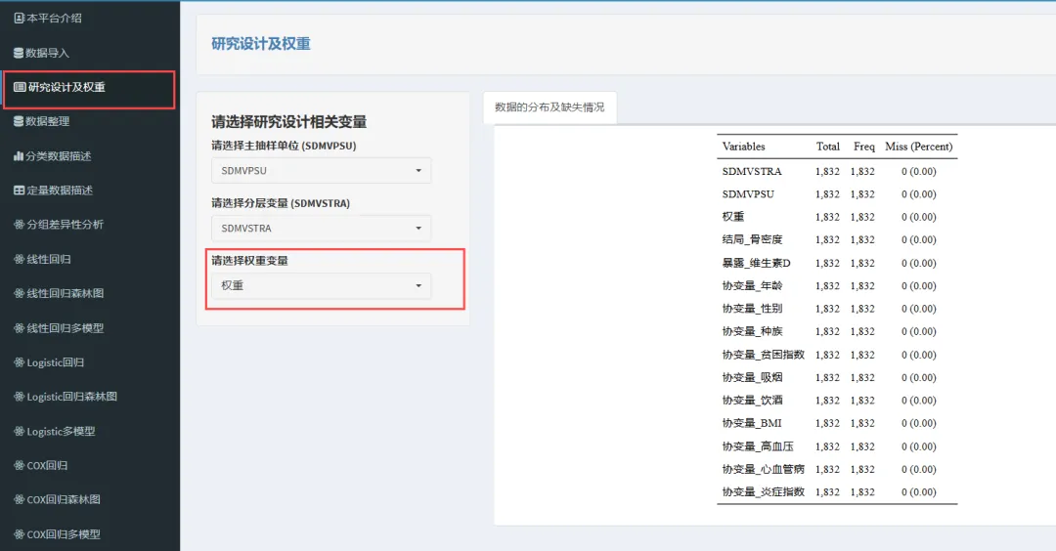Open the 权重 weight variable dropdown
The height and width of the screenshot is (551, 1056).
[x=322, y=285]
